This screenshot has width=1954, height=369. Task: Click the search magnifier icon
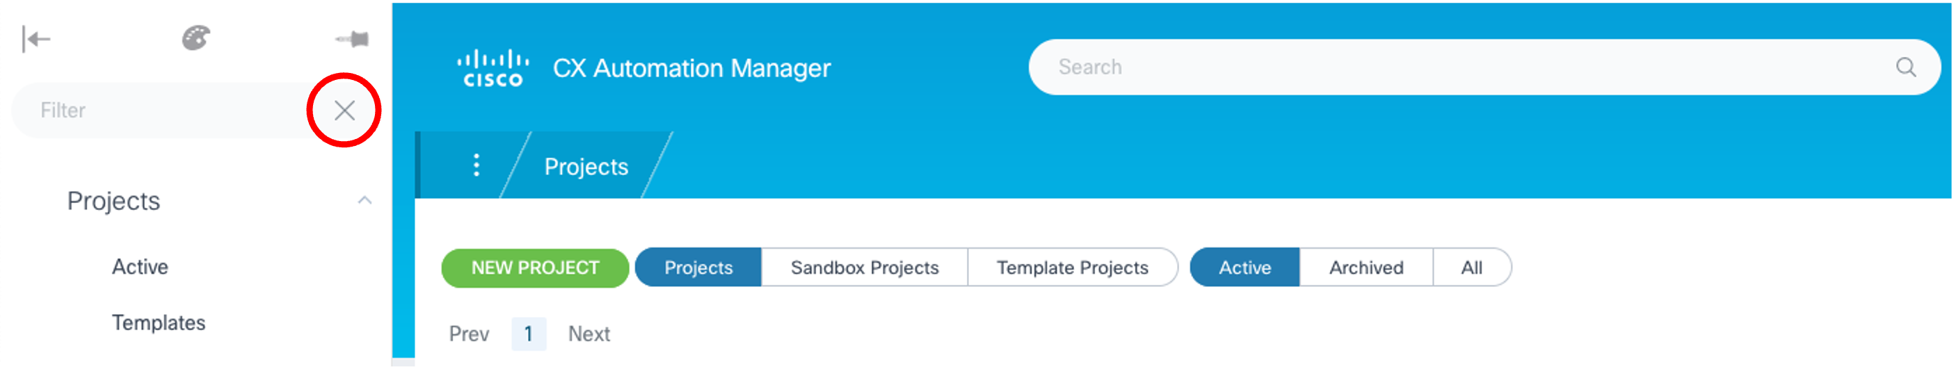1905,67
